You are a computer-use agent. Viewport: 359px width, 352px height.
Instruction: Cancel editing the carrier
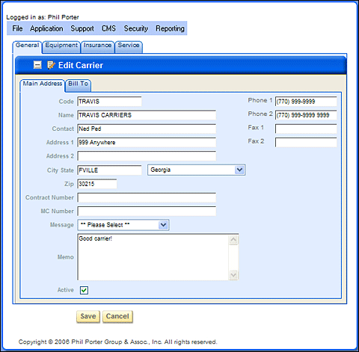tap(117, 316)
